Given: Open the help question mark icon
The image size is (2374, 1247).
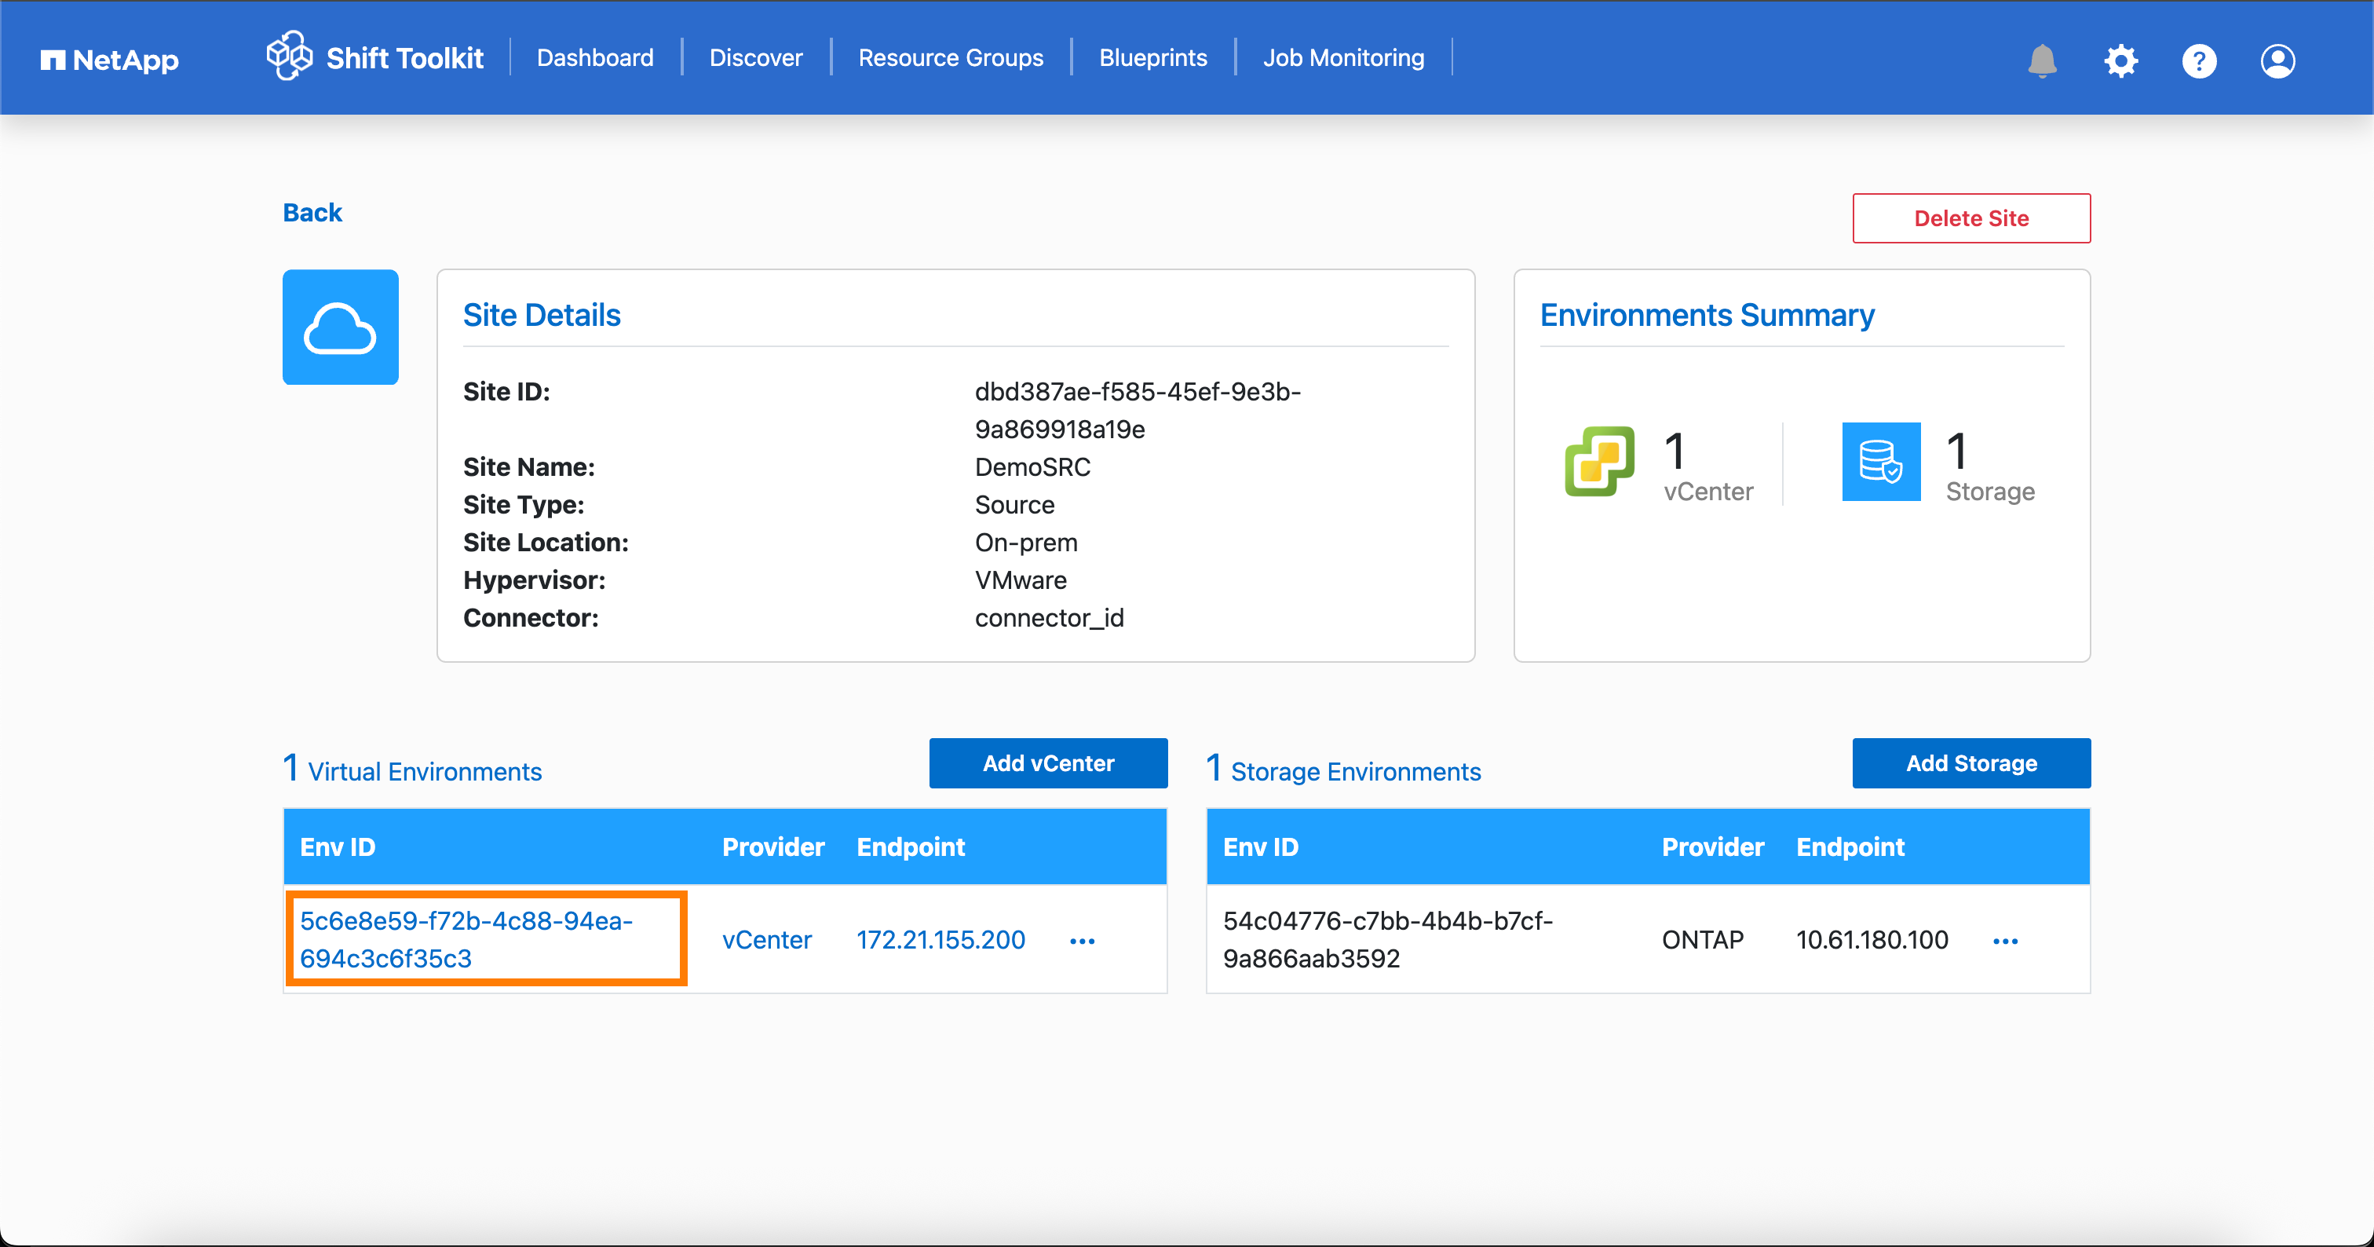Looking at the screenshot, I should click(x=2199, y=60).
